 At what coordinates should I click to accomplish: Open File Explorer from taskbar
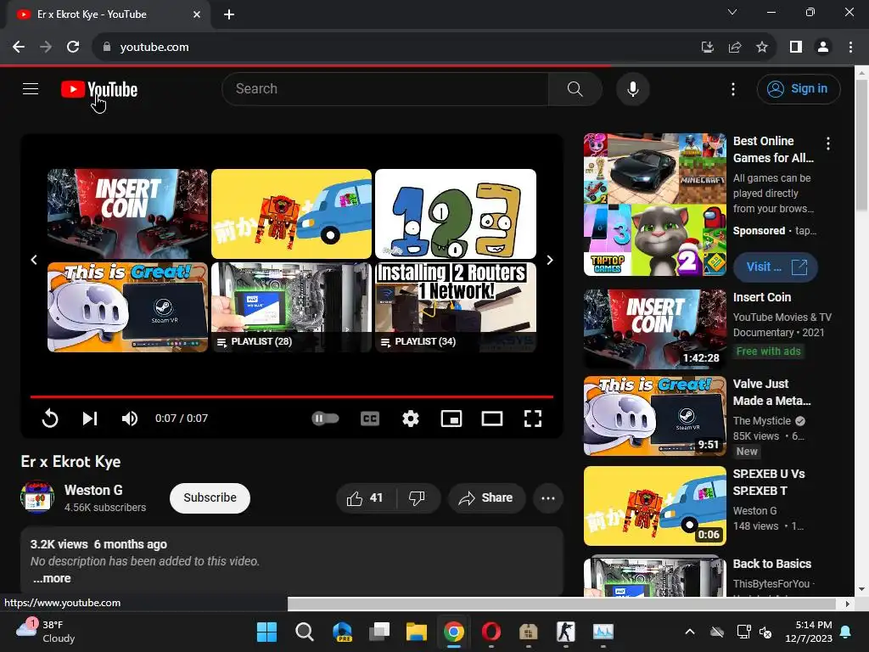[x=416, y=632]
